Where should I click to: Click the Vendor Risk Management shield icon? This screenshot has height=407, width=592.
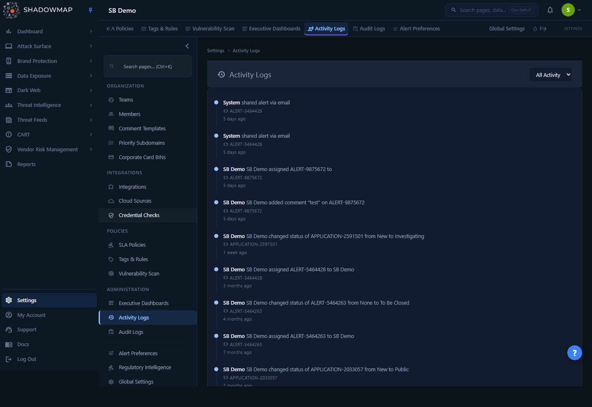click(x=9, y=149)
